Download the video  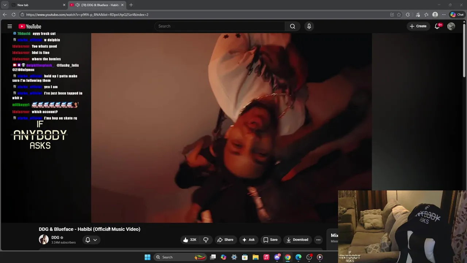tap(297, 240)
